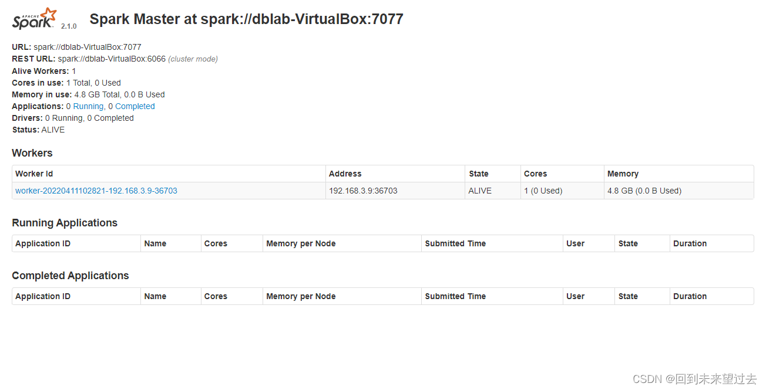Select the master URL spark://dblab-VirtualBox:7077
This screenshot has width=766, height=390.
click(x=87, y=47)
